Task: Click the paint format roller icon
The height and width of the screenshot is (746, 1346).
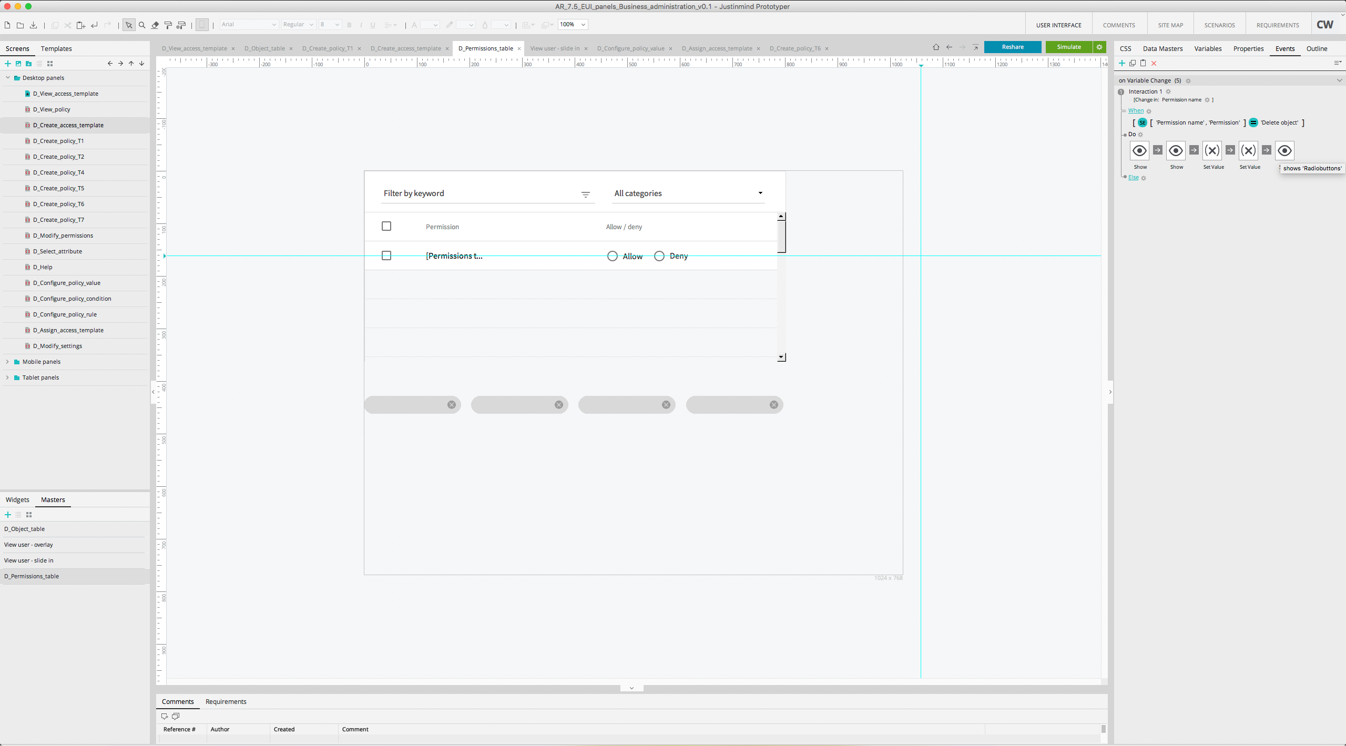Action: click(168, 25)
